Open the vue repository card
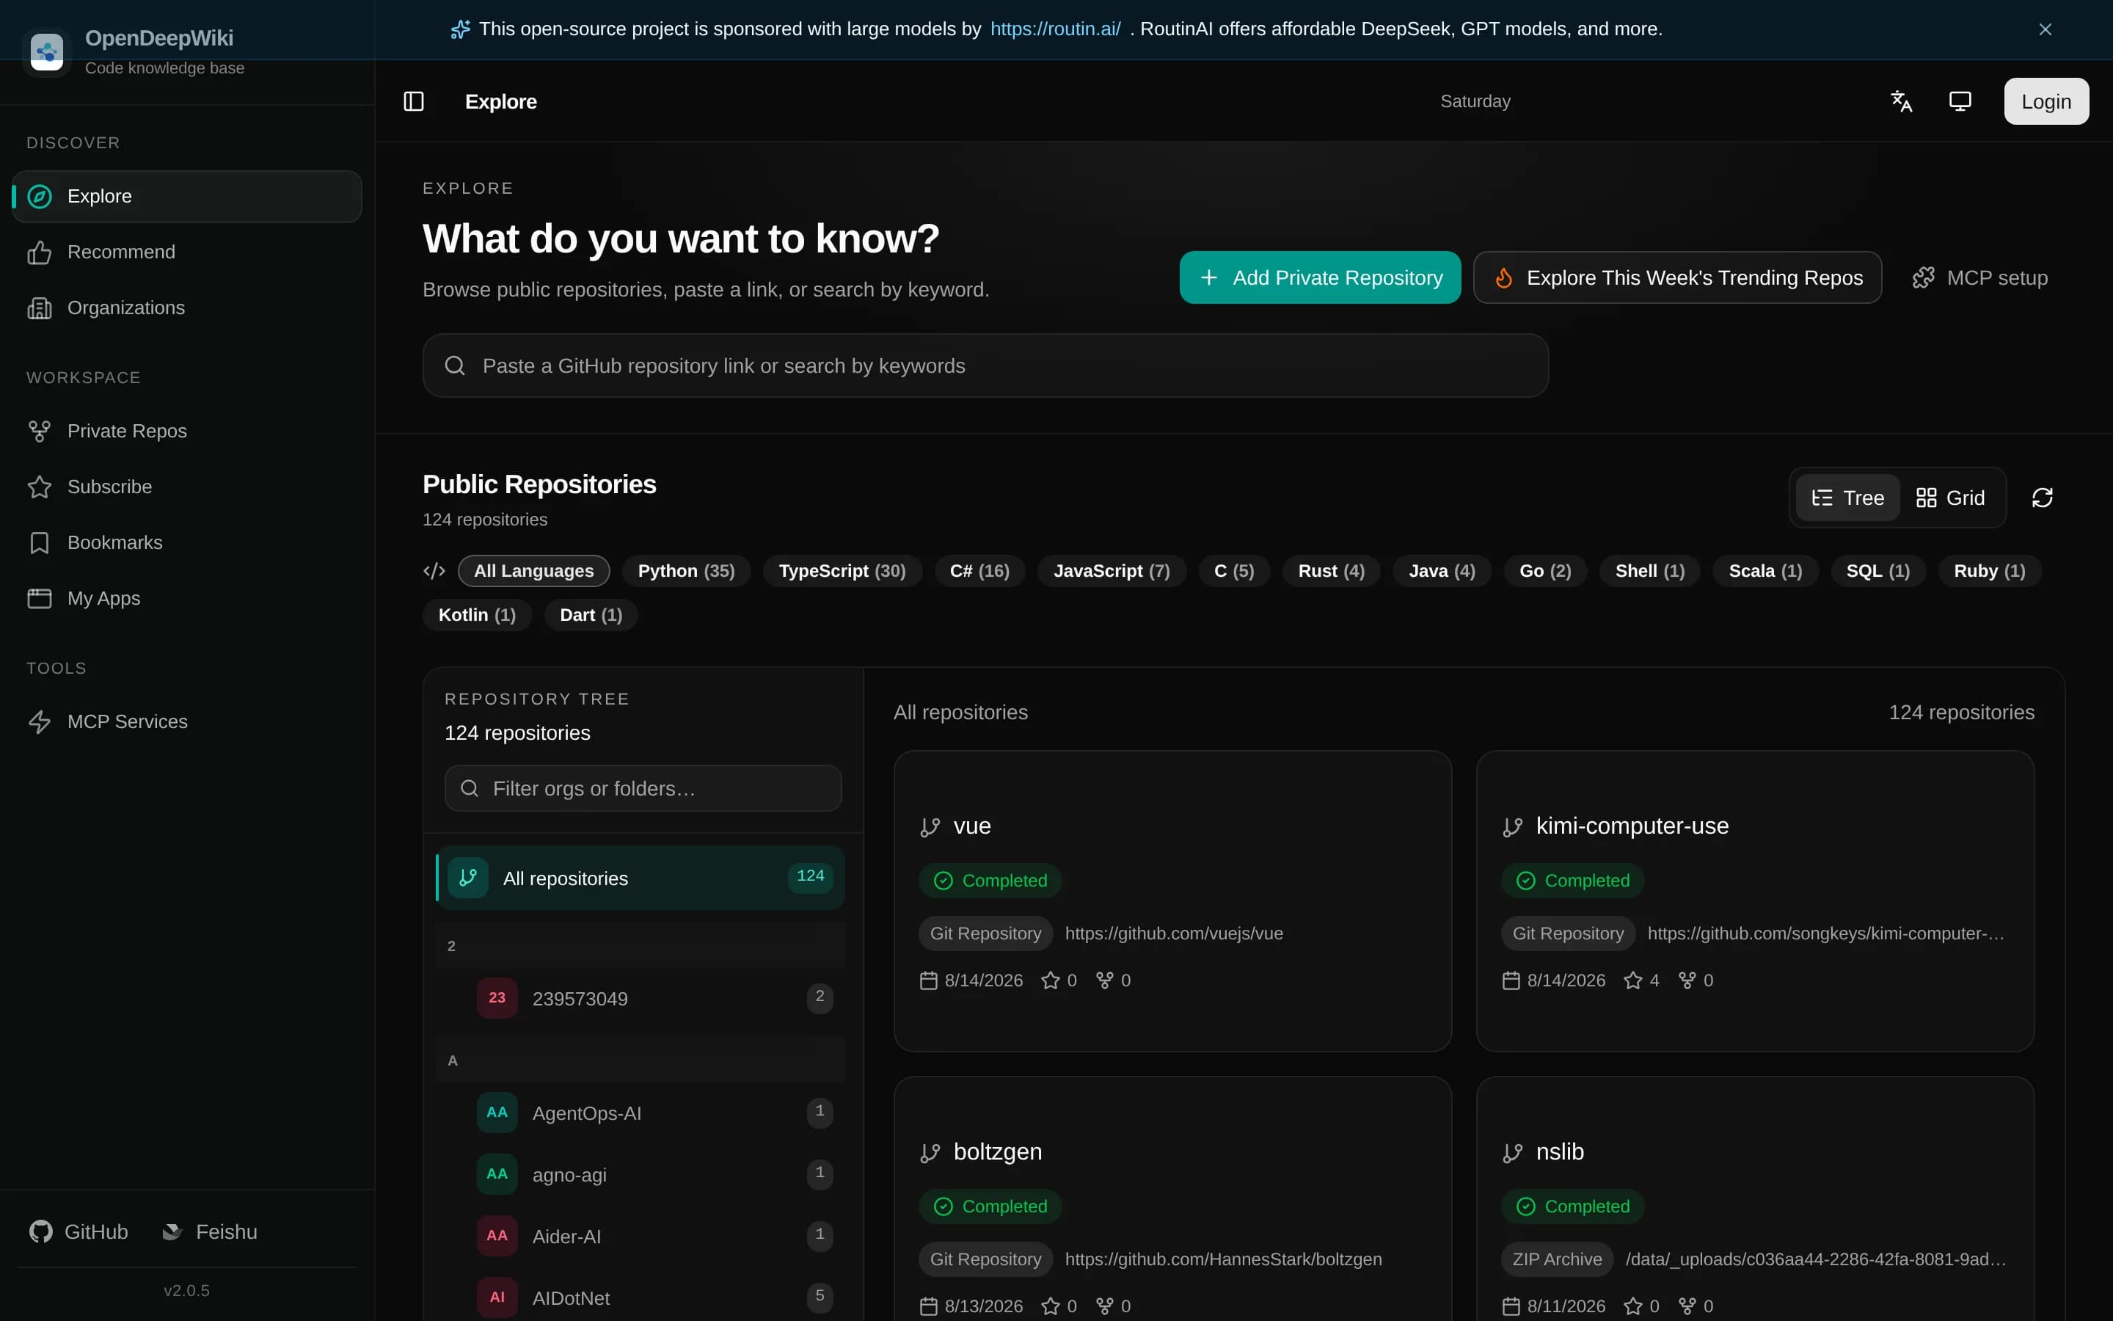2113x1321 pixels. coord(1172,900)
